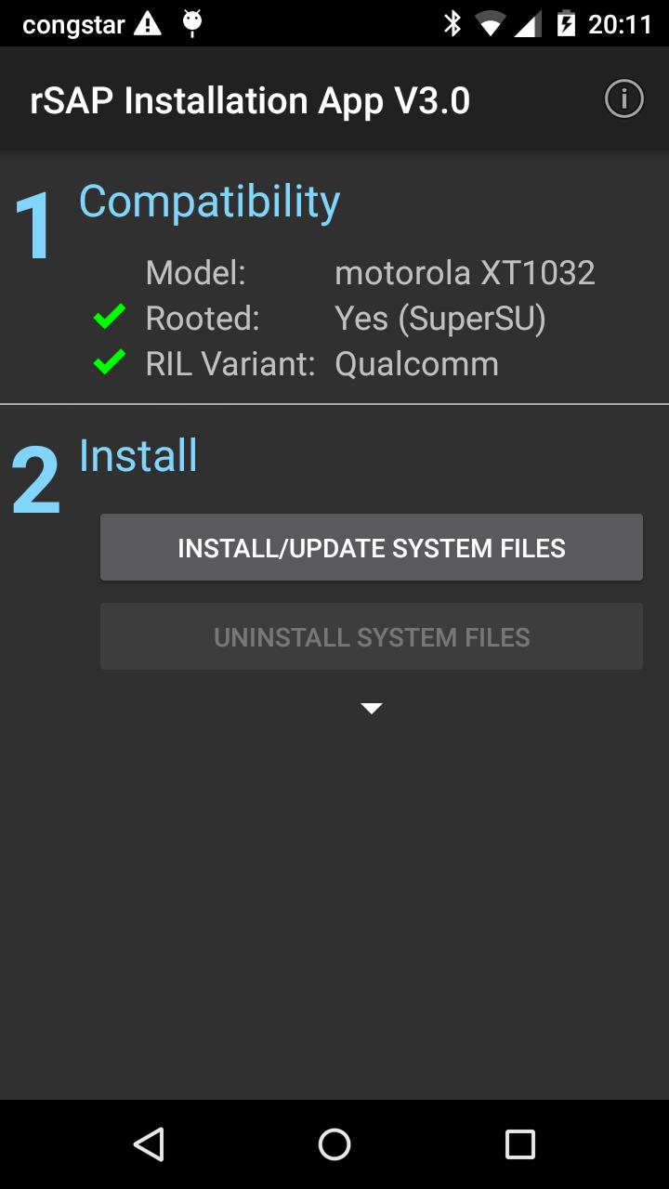Tap the battery charging icon
Screen dimensions: 669x1189
(x=566, y=23)
